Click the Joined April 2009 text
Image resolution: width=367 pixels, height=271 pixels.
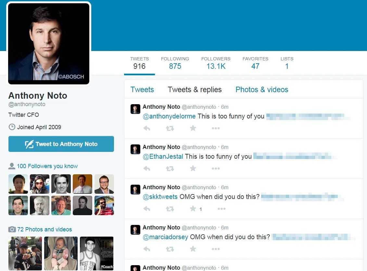click(x=39, y=127)
